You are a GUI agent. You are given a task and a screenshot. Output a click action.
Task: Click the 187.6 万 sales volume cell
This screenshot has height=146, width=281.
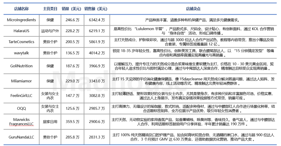72,66
